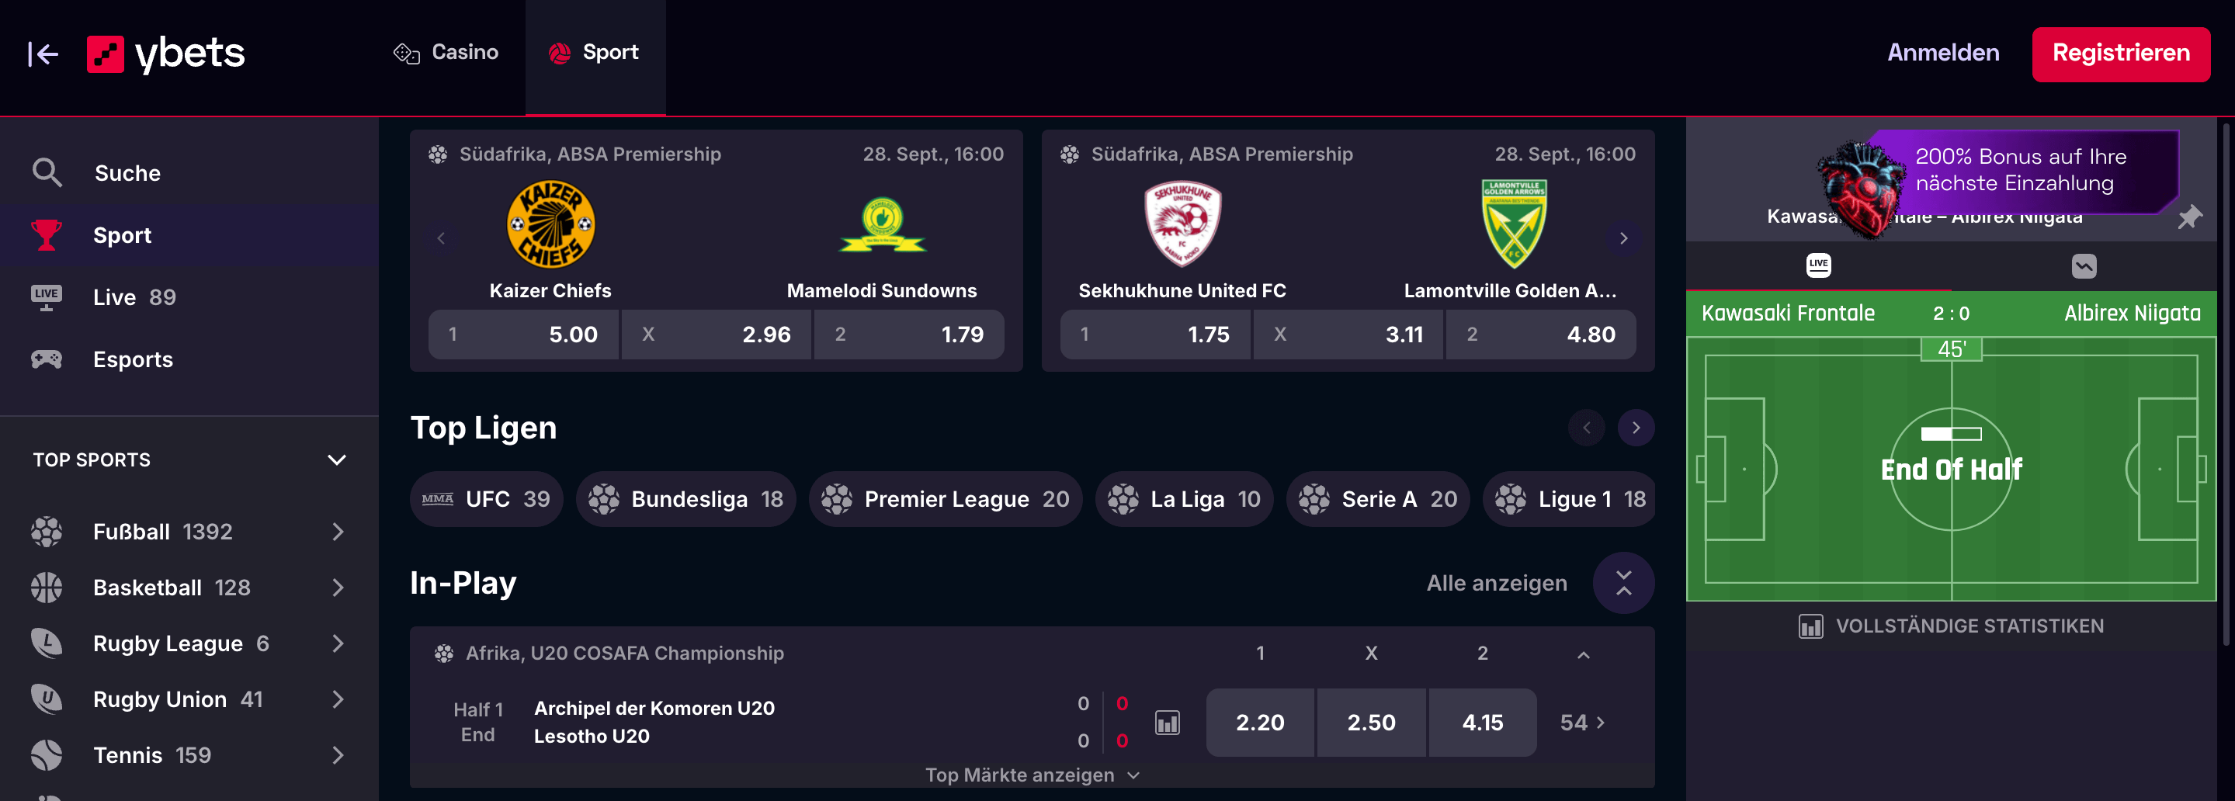Expand the Fußball category
Screen dimensions: 2235x801
pos(338,531)
